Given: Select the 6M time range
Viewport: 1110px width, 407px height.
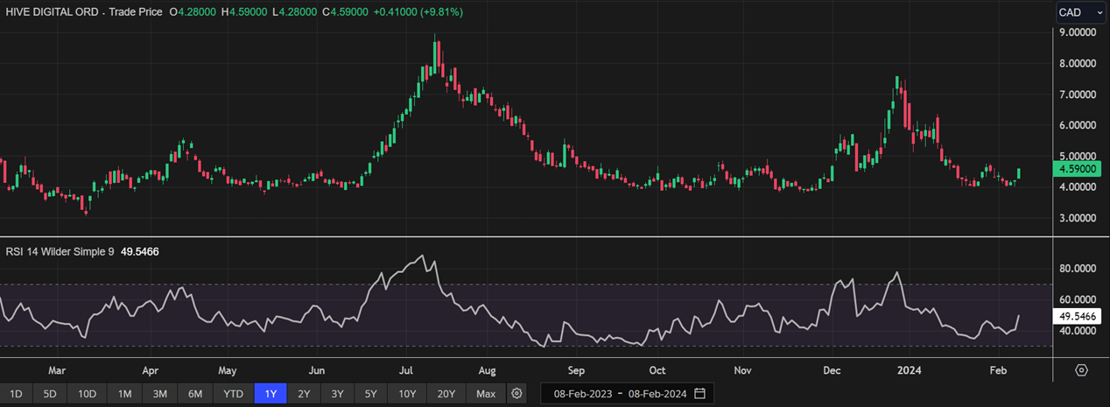Looking at the screenshot, I should (x=195, y=394).
